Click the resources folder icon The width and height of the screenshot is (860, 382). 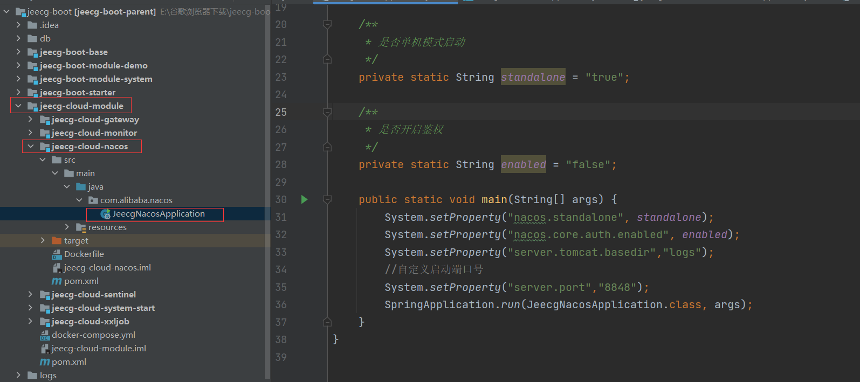[x=81, y=227]
